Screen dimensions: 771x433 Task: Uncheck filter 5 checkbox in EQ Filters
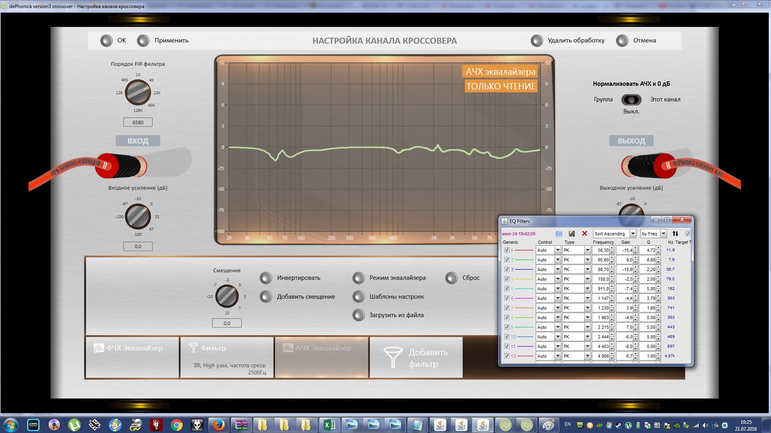point(507,289)
